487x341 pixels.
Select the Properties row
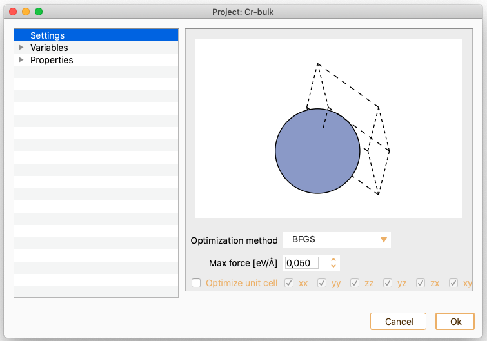click(x=96, y=59)
